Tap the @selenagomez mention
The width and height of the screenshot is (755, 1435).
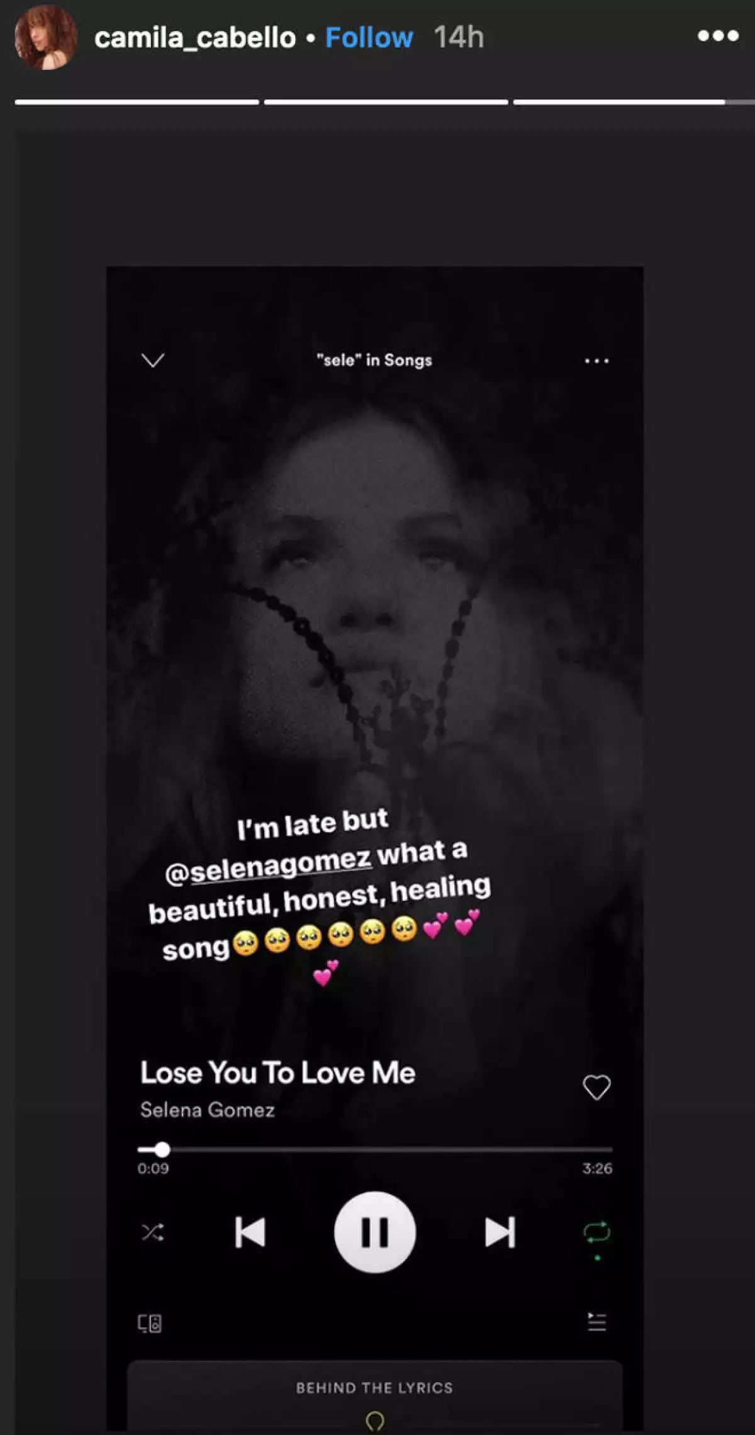[268, 866]
